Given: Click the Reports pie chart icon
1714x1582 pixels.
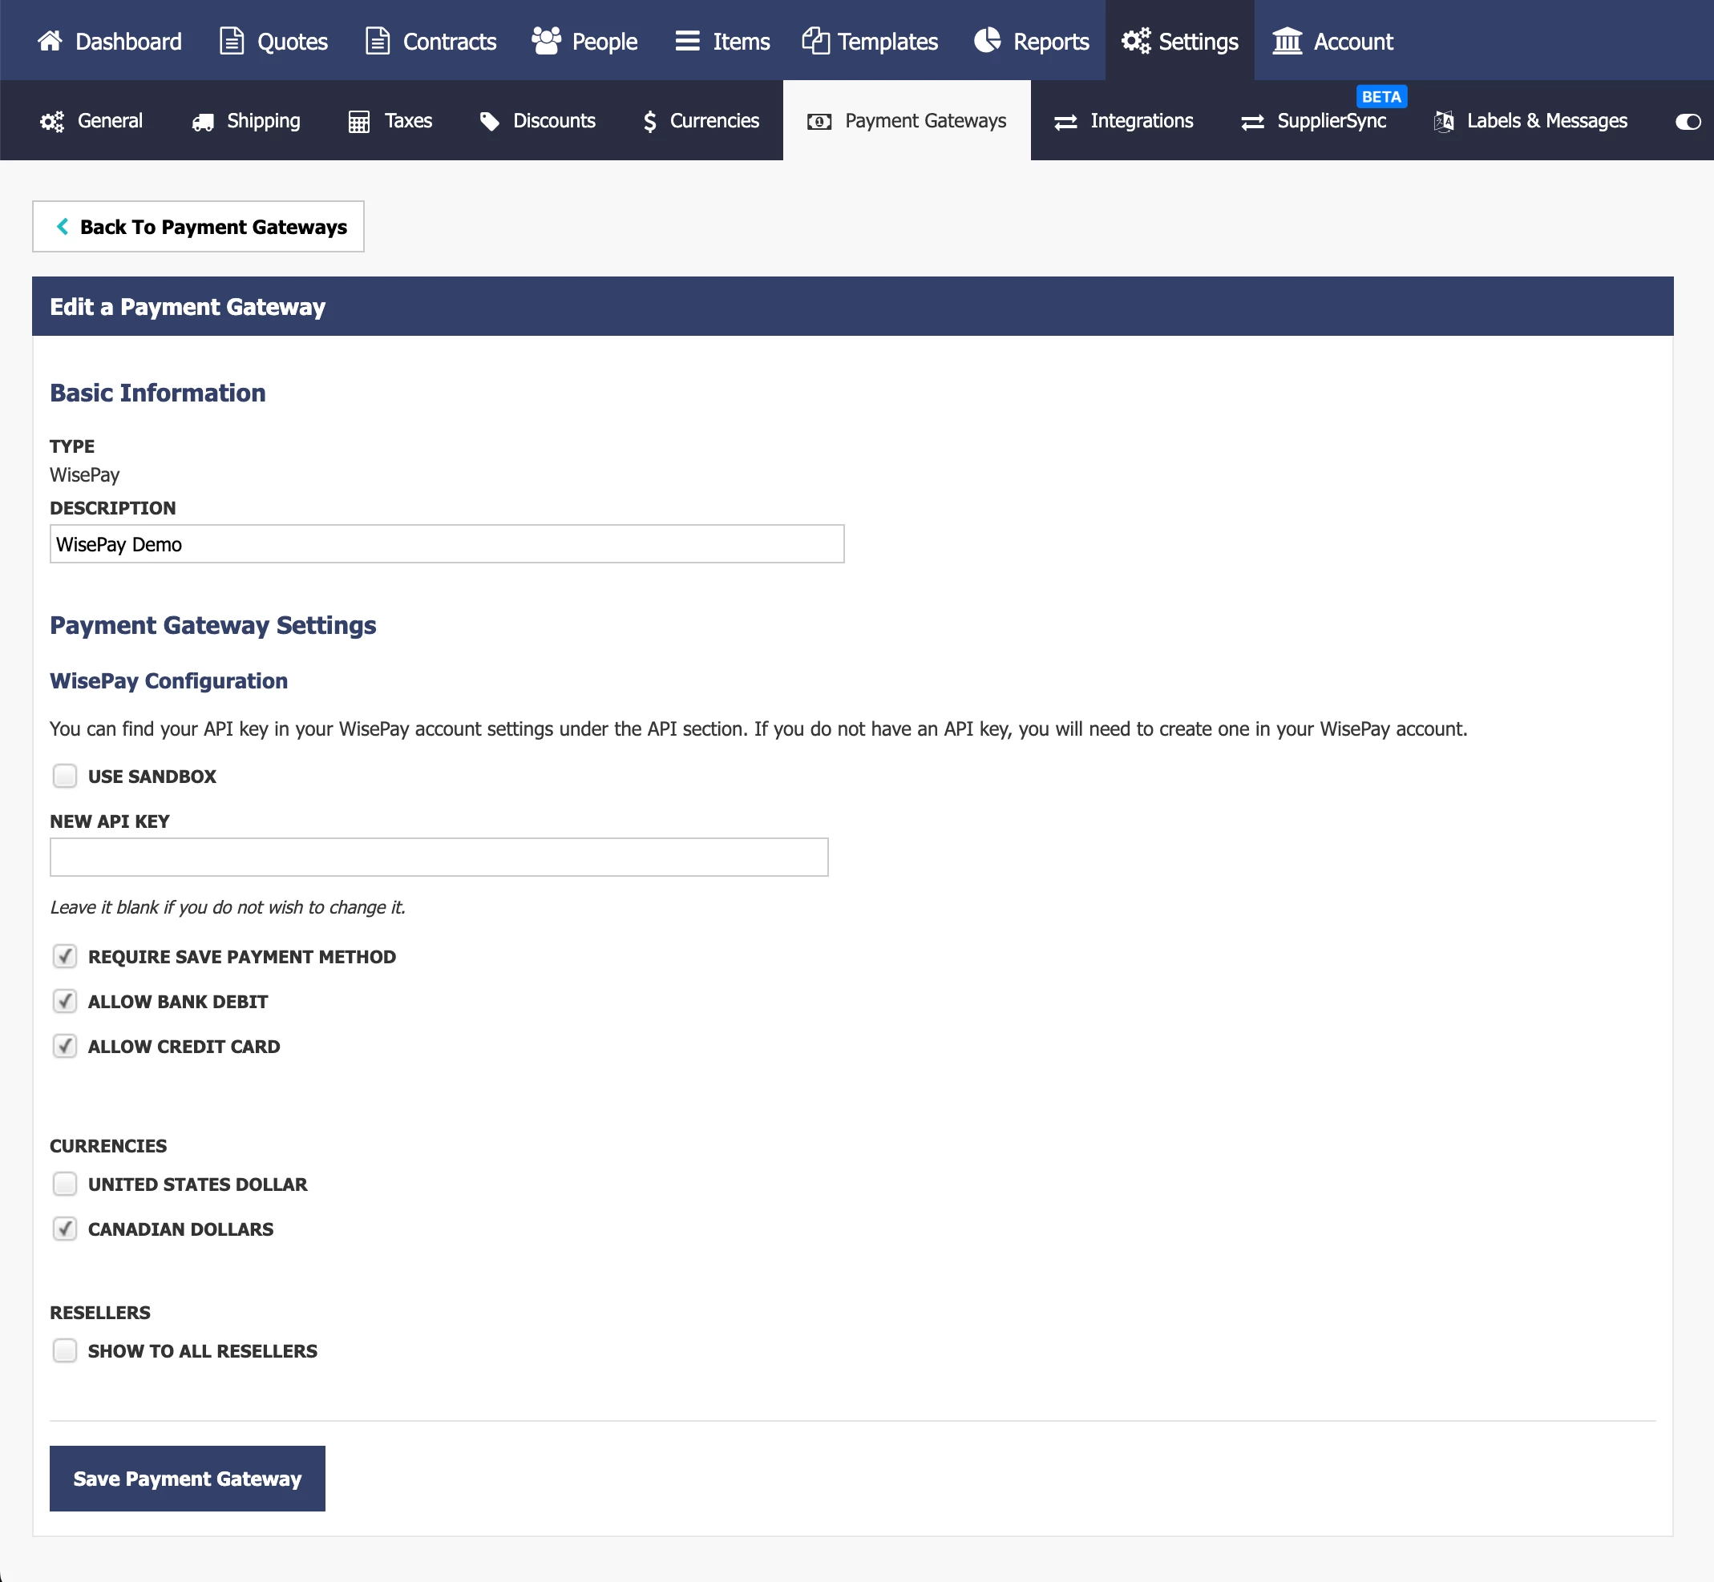Looking at the screenshot, I should click(x=987, y=40).
